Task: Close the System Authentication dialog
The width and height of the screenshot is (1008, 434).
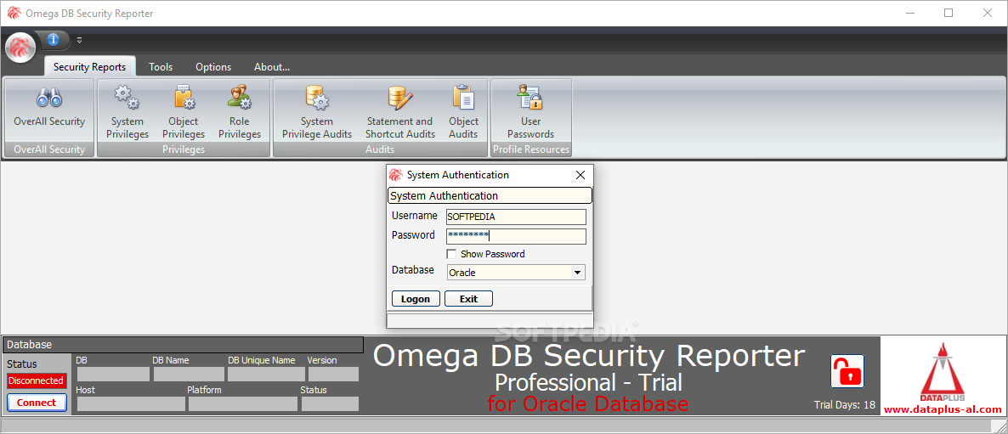Action: pyautogui.click(x=580, y=175)
